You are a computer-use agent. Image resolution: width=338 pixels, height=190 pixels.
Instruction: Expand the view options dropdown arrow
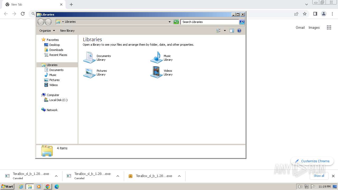click(x=225, y=31)
